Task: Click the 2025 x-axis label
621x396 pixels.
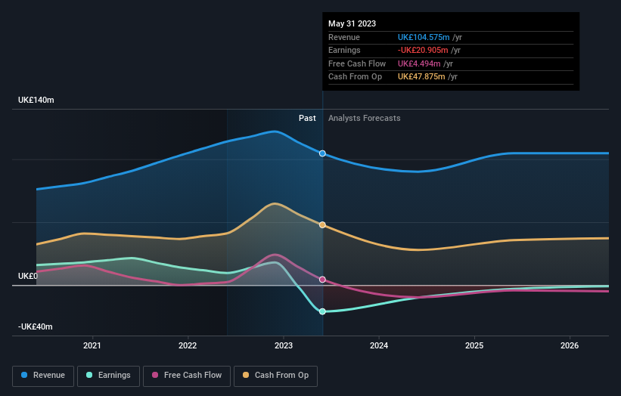Action: (474, 345)
